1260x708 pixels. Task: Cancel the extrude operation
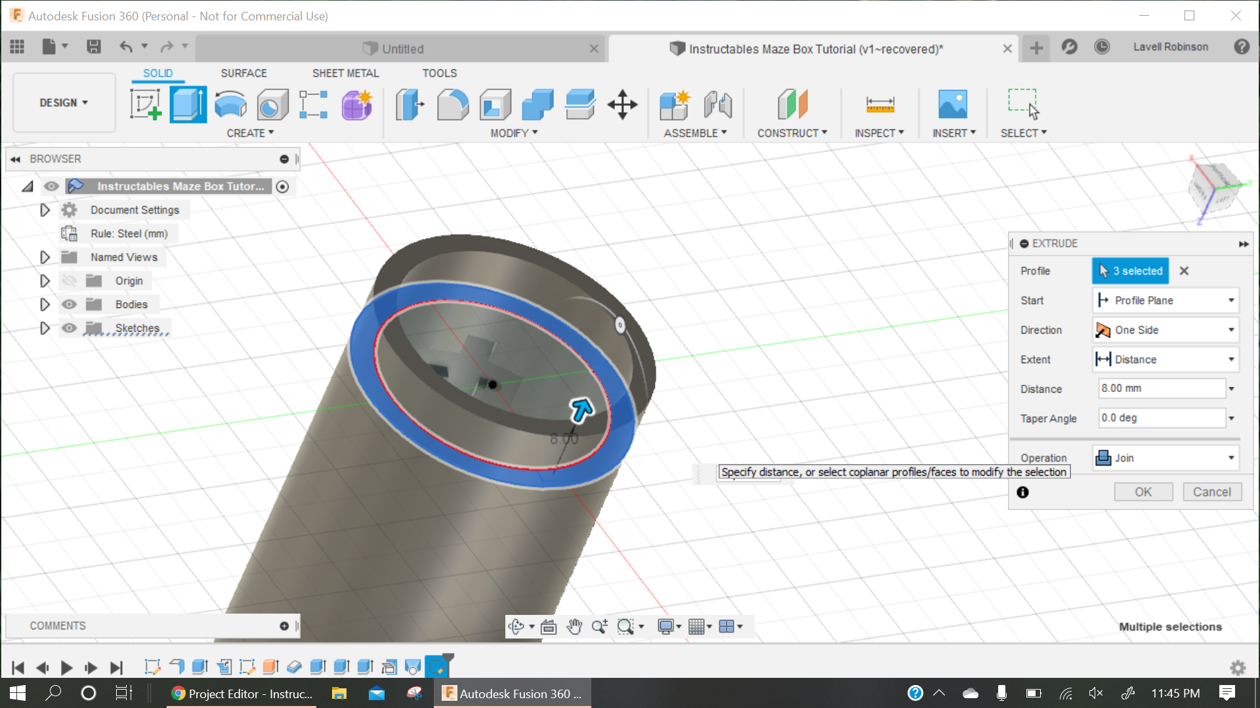coord(1212,492)
